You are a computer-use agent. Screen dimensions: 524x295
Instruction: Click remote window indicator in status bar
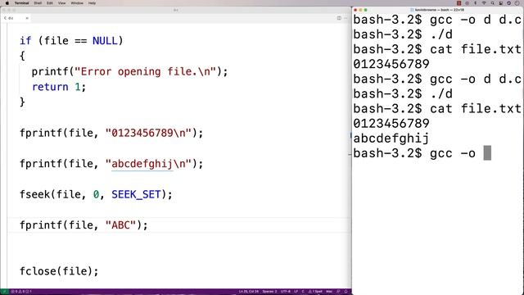[x=4, y=292]
